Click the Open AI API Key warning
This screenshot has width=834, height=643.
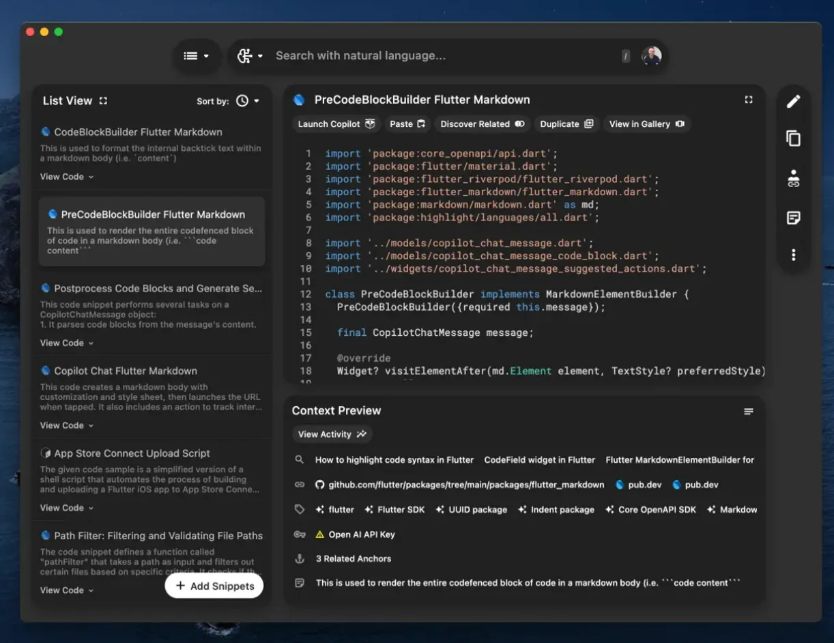click(x=355, y=534)
